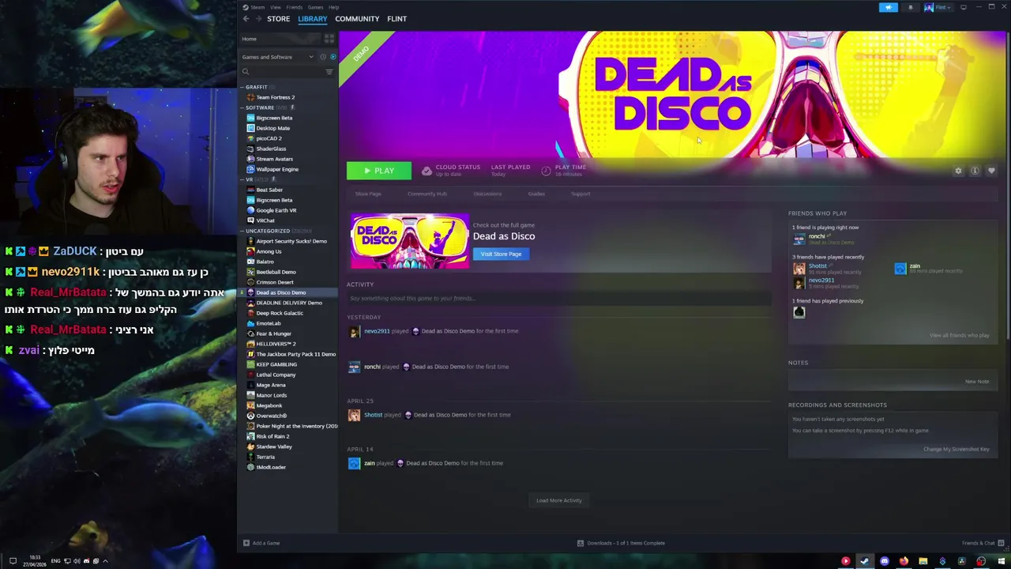1011x569 pixels.
Task: Open the Steam menu
Action: click(x=257, y=7)
